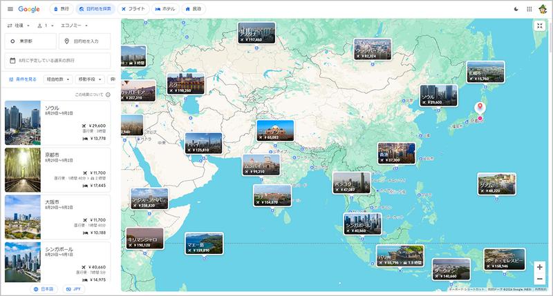The height and width of the screenshot is (296, 553).
Task: Select the ポートモレスビー map card
Action: 505,259
